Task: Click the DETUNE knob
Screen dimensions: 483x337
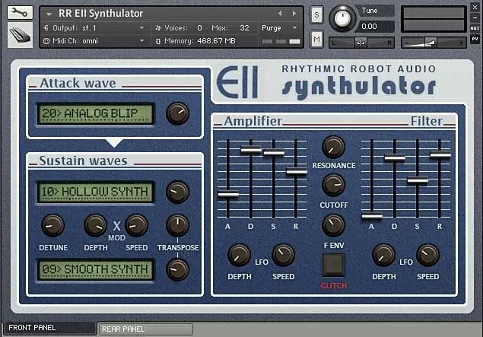Action: (x=52, y=225)
